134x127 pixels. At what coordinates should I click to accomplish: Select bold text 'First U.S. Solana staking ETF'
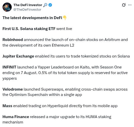pos(29,29)
